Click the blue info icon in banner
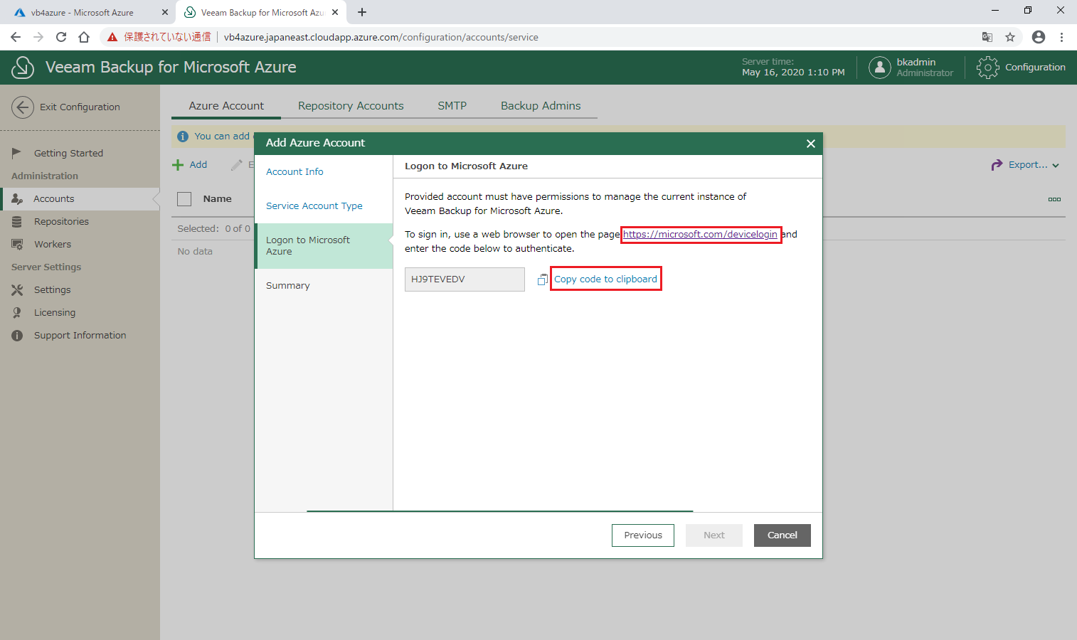This screenshot has width=1077, height=640. point(183,137)
